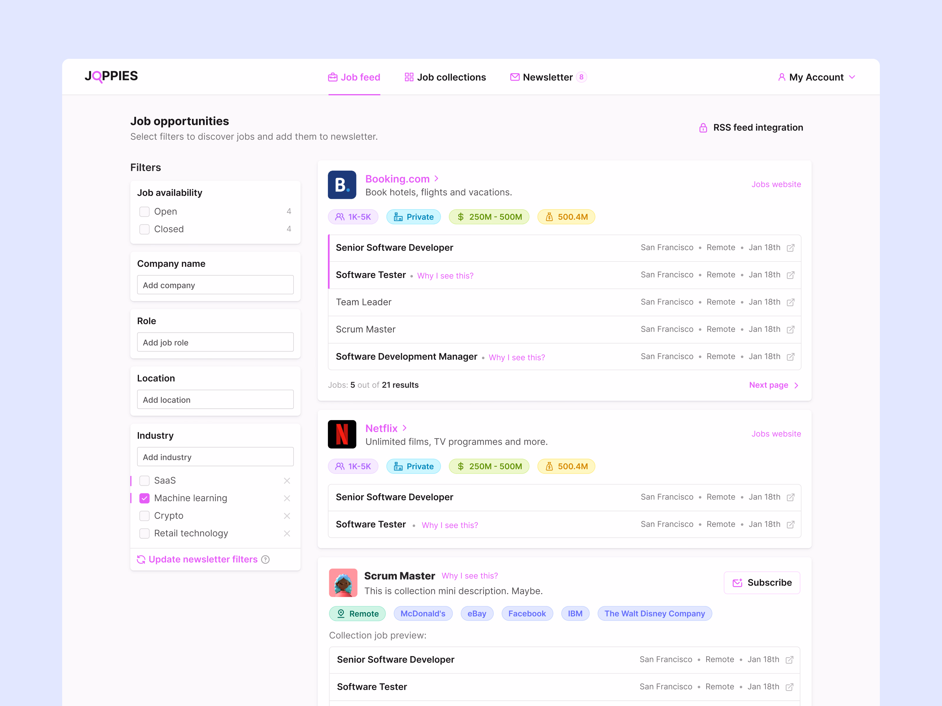The height and width of the screenshot is (706, 942).
Task: Open external link for Booking.com Team Leader job
Action: click(790, 302)
